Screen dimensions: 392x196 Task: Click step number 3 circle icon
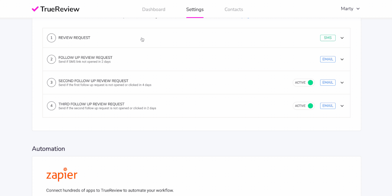(51, 82)
